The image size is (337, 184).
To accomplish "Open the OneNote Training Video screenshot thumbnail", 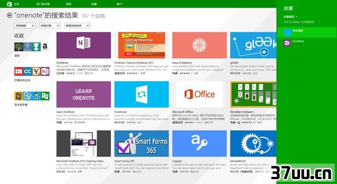I will tap(83, 144).
